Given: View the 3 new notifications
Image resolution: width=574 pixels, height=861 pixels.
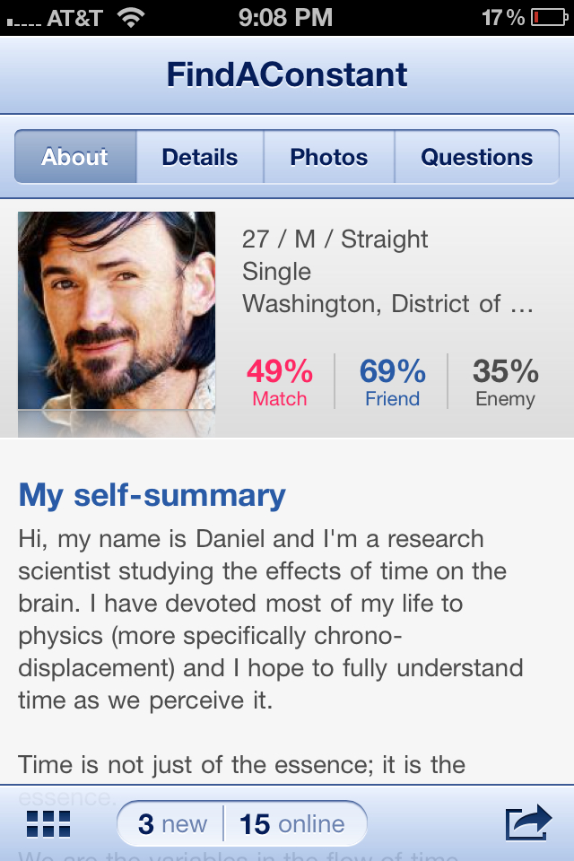Looking at the screenshot, I should tap(172, 823).
